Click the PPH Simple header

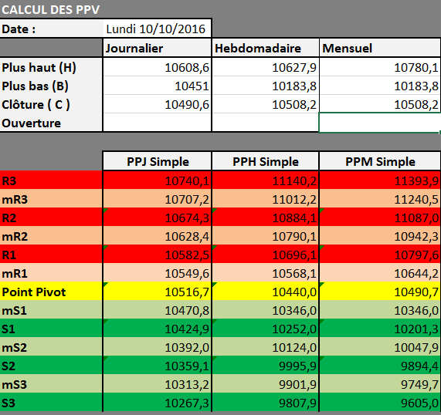coord(265,161)
